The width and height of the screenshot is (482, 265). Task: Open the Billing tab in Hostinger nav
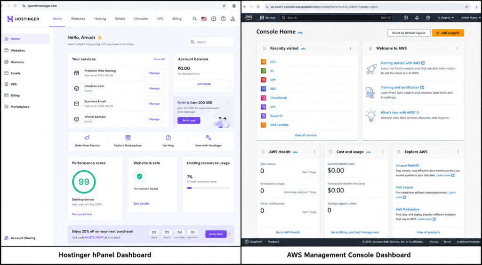[177, 19]
